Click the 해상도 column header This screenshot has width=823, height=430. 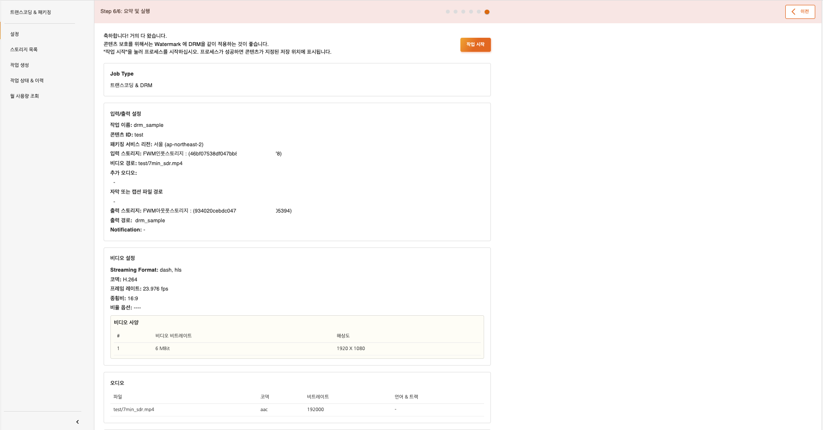pyautogui.click(x=343, y=336)
